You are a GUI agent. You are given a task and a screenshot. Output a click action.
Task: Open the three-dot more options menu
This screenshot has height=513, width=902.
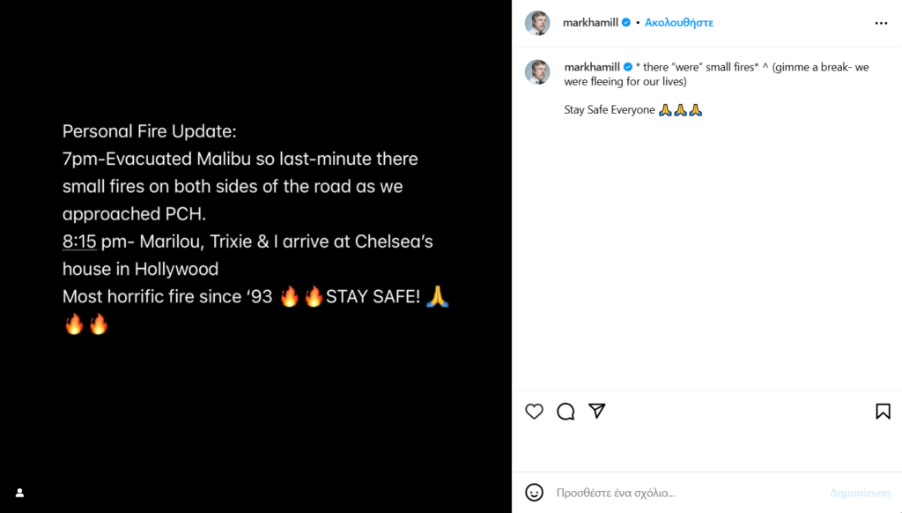click(x=881, y=23)
